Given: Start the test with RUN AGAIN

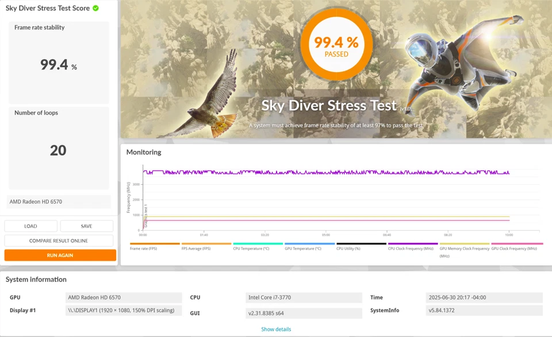Looking at the screenshot, I should [60, 255].
